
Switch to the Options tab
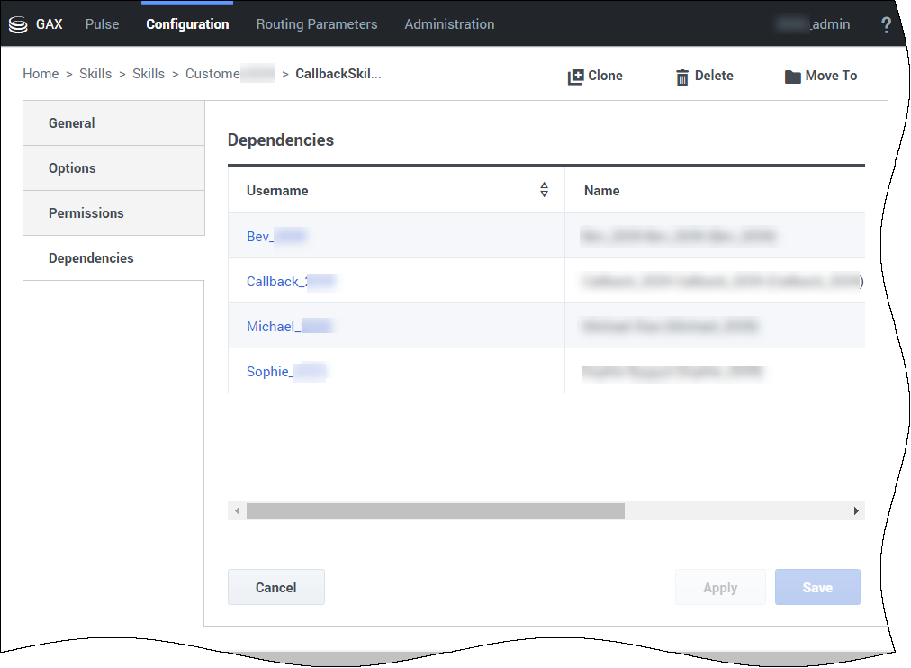(72, 168)
